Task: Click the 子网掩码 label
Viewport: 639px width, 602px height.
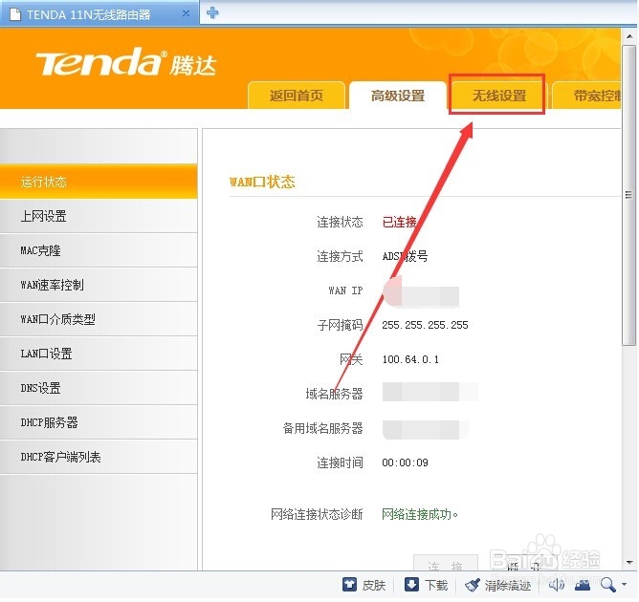Action: [x=340, y=325]
